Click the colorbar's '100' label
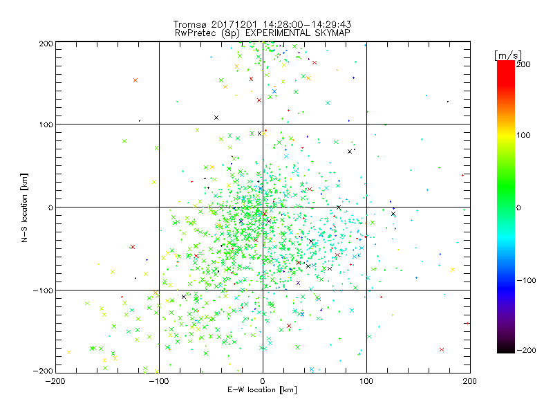This screenshot has width=553, height=415. pos(523,135)
